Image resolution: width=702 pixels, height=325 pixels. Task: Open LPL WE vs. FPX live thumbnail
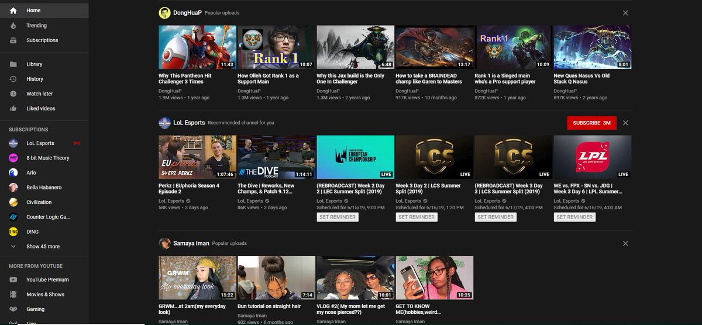tap(592, 157)
